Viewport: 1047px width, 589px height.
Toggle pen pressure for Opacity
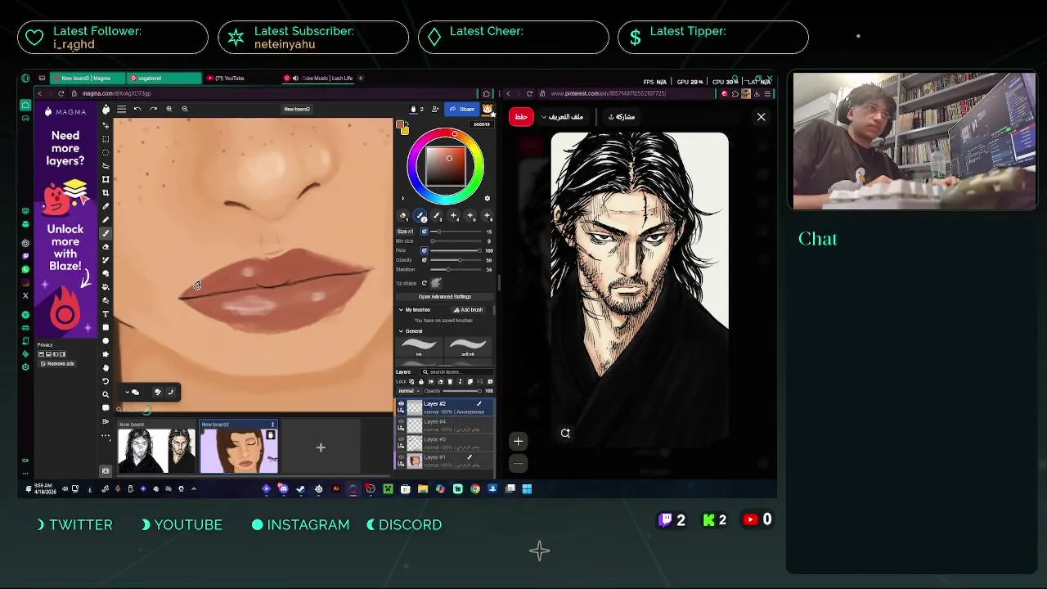[424, 260]
